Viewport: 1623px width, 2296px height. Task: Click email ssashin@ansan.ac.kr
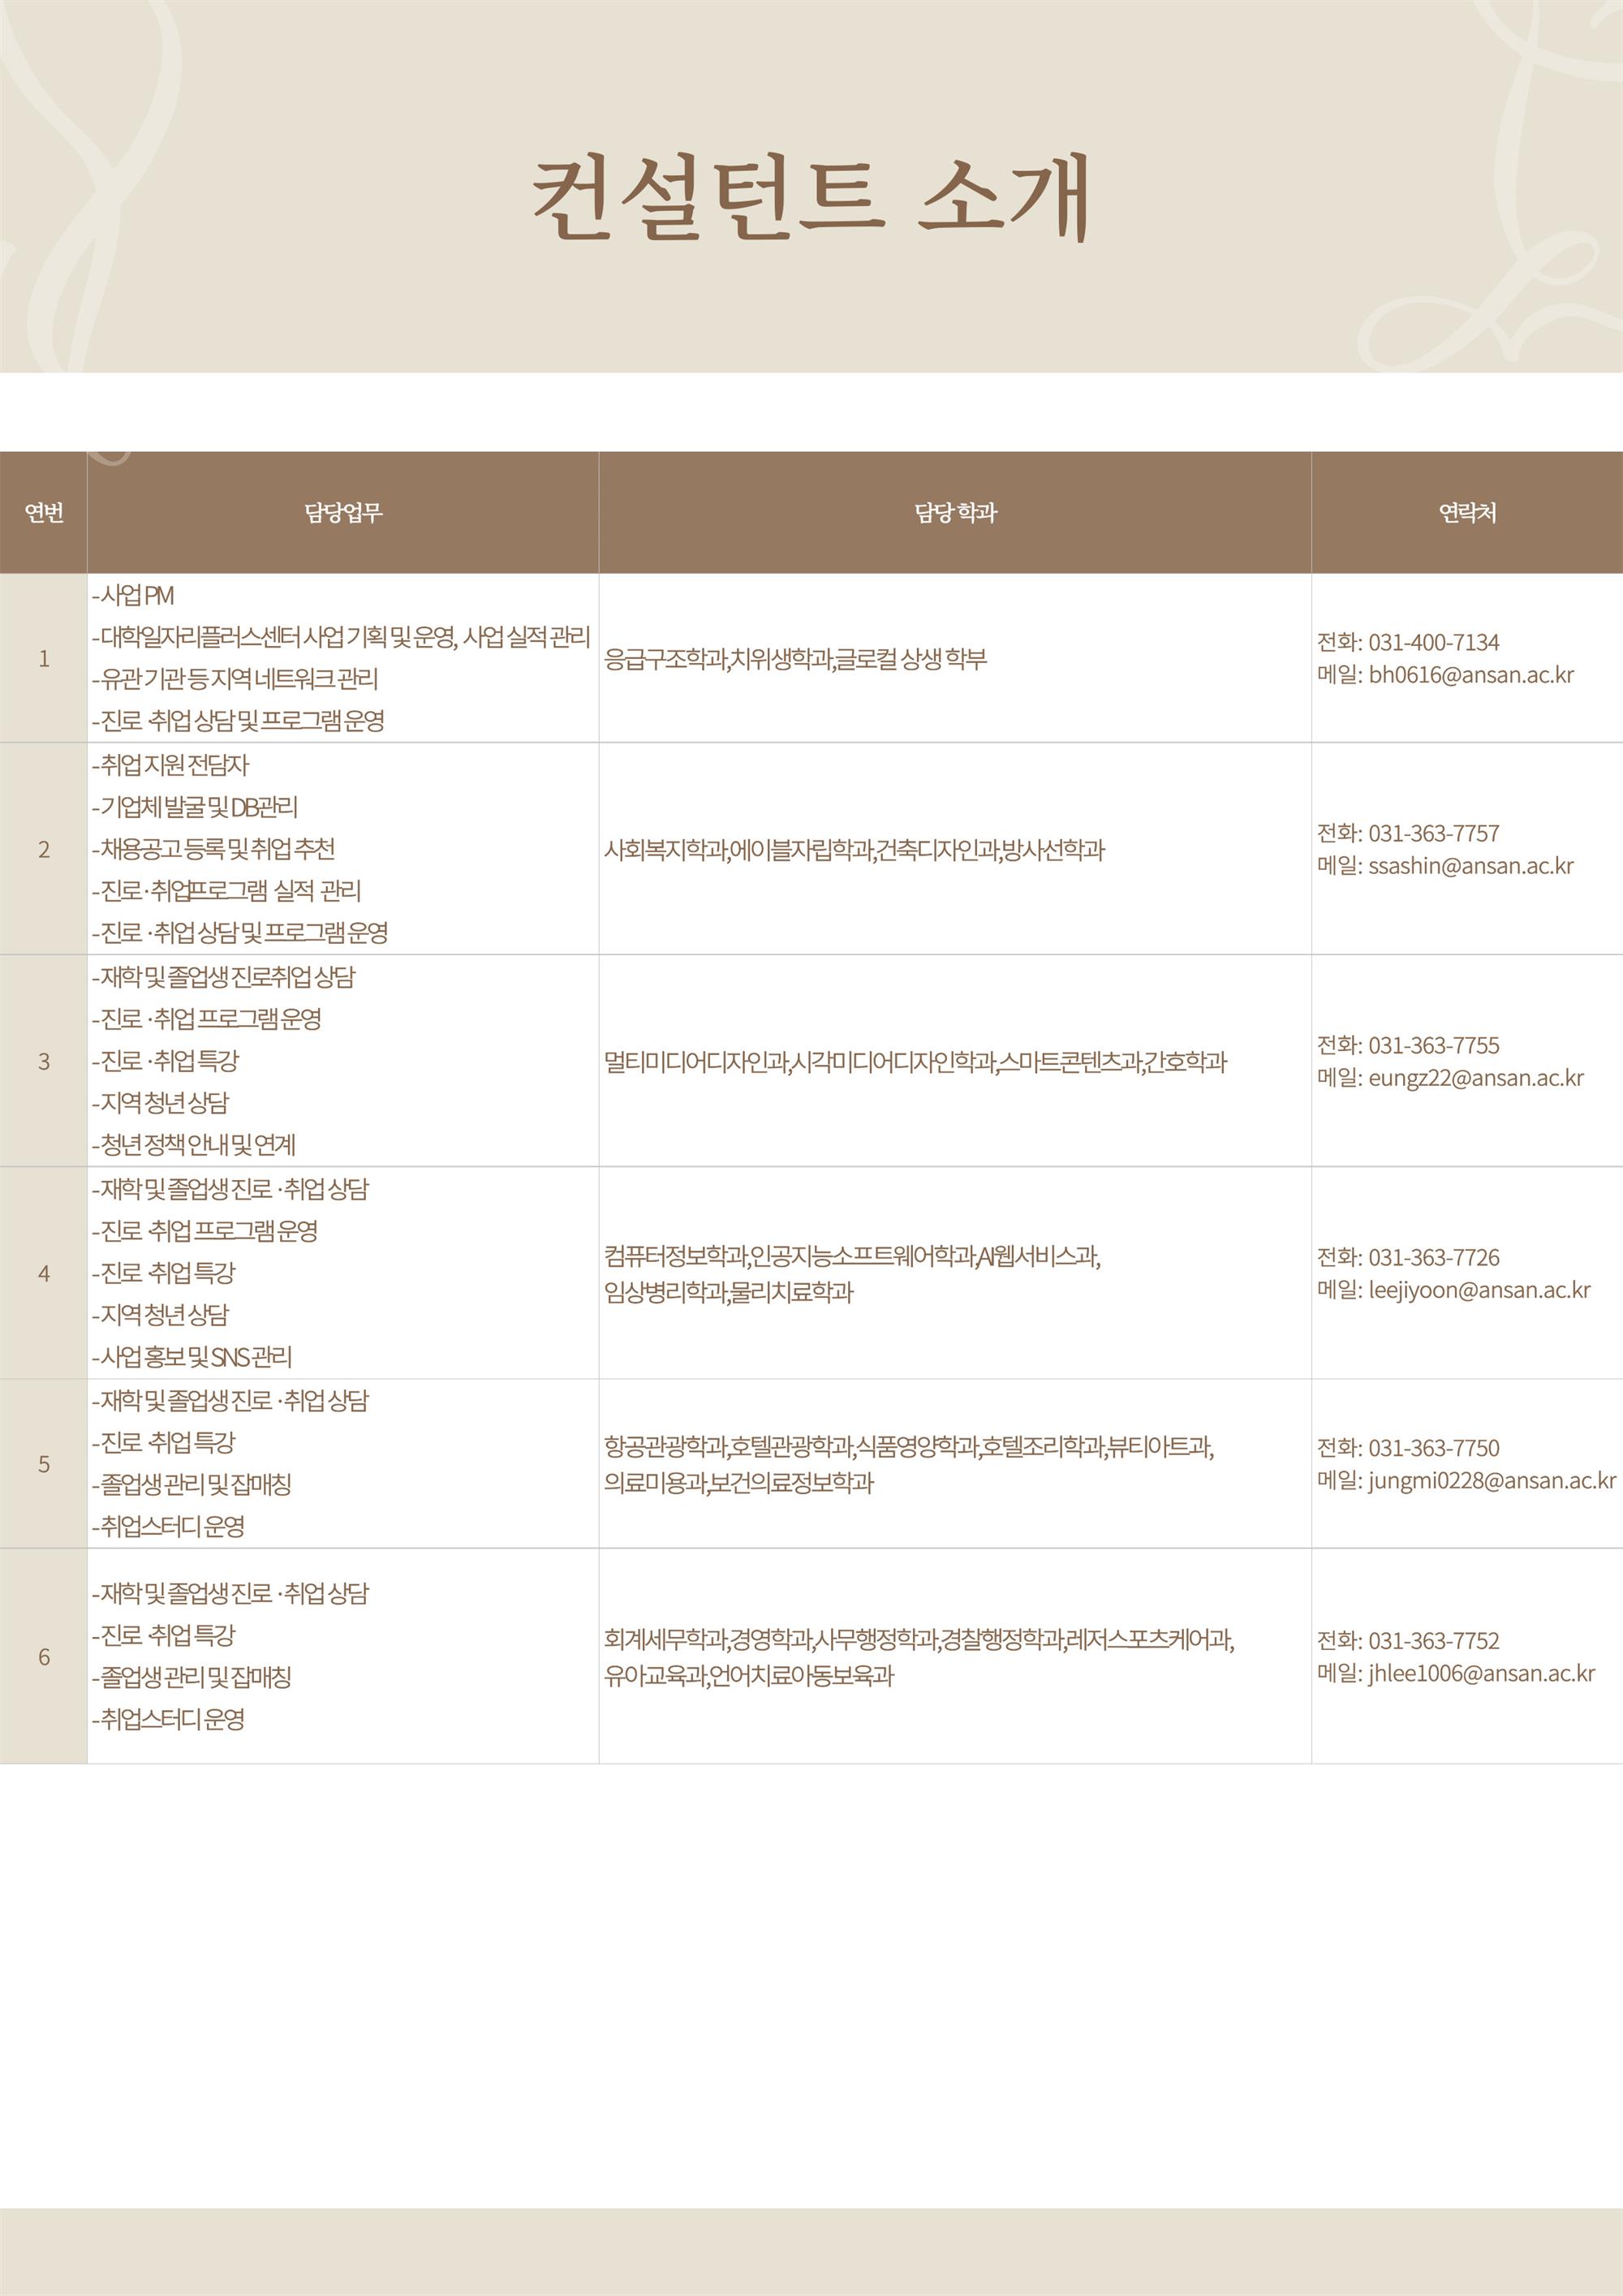coord(1471,866)
